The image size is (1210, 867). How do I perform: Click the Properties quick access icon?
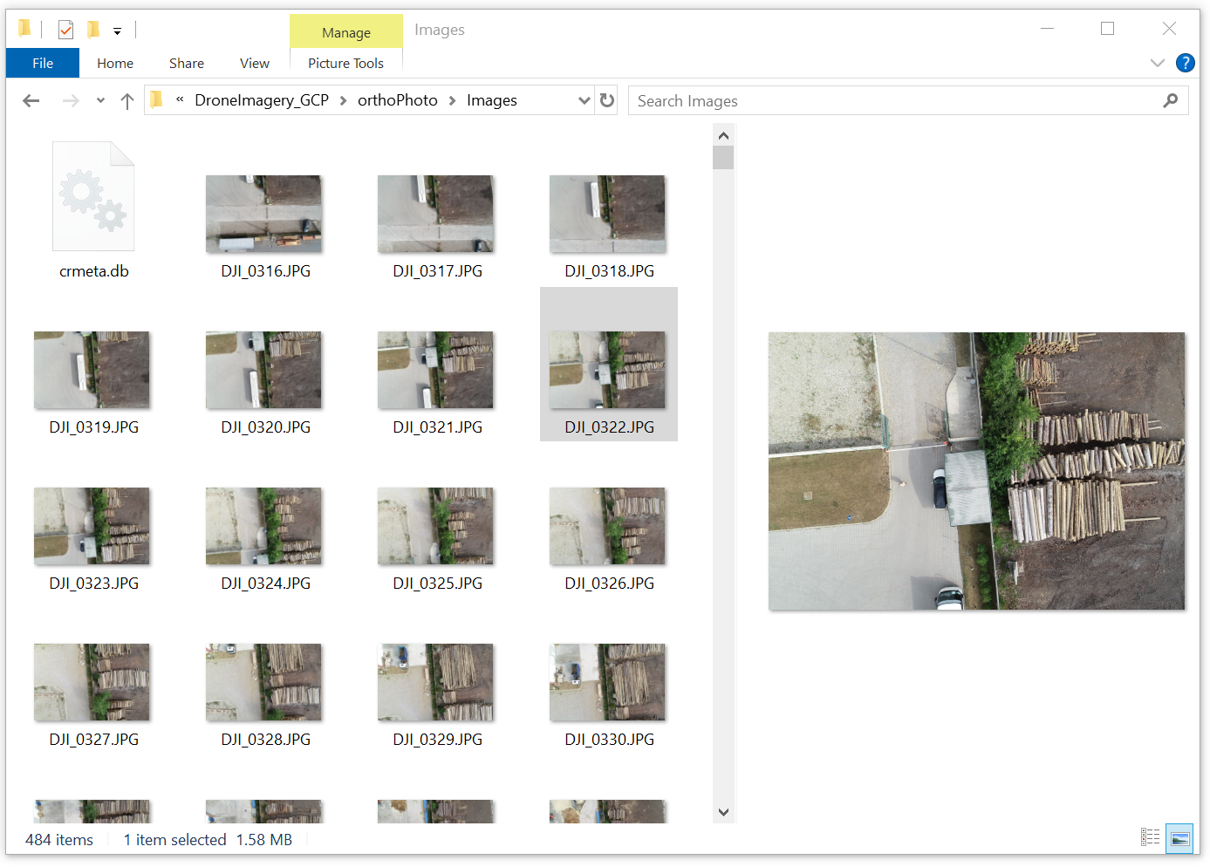coord(65,30)
